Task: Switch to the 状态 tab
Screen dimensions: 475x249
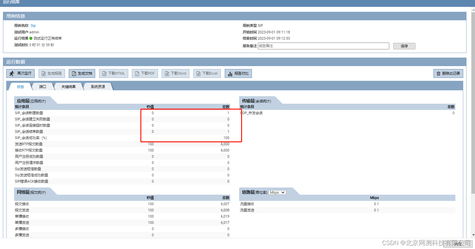Action: tap(20, 87)
